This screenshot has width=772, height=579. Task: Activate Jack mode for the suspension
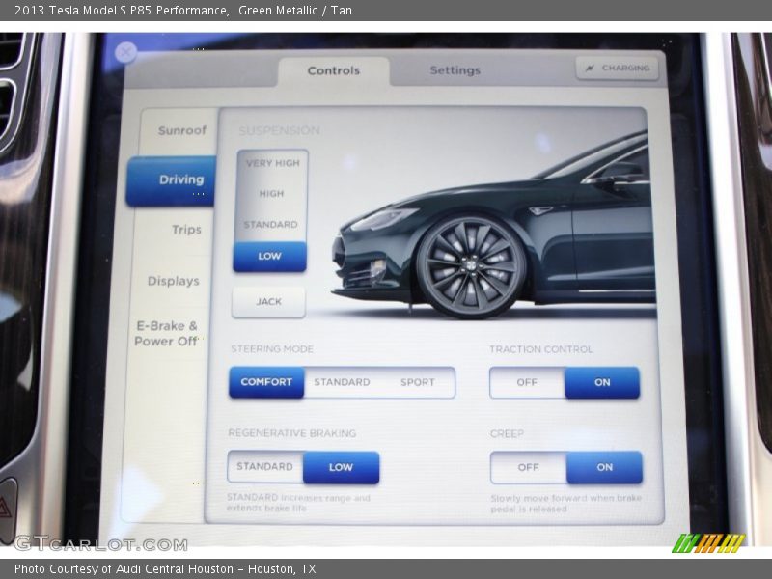pyautogui.click(x=268, y=302)
